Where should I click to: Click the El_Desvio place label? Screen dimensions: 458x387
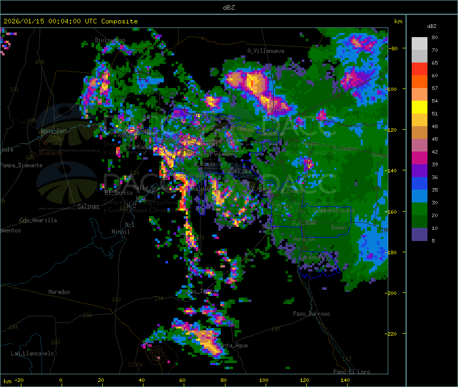[119, 193]
